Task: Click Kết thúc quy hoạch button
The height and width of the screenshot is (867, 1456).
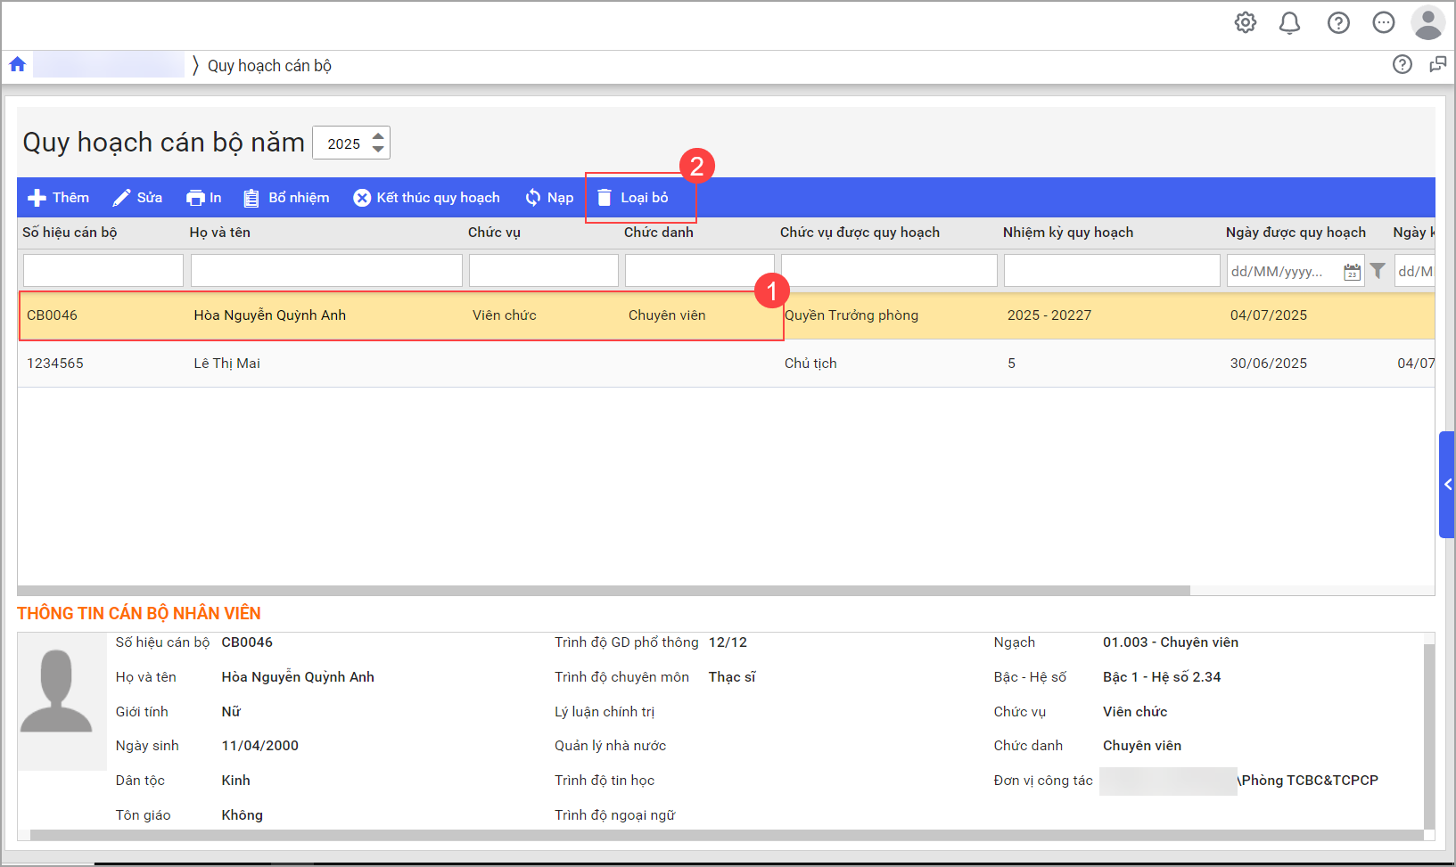Action: [x=426, y=198]
